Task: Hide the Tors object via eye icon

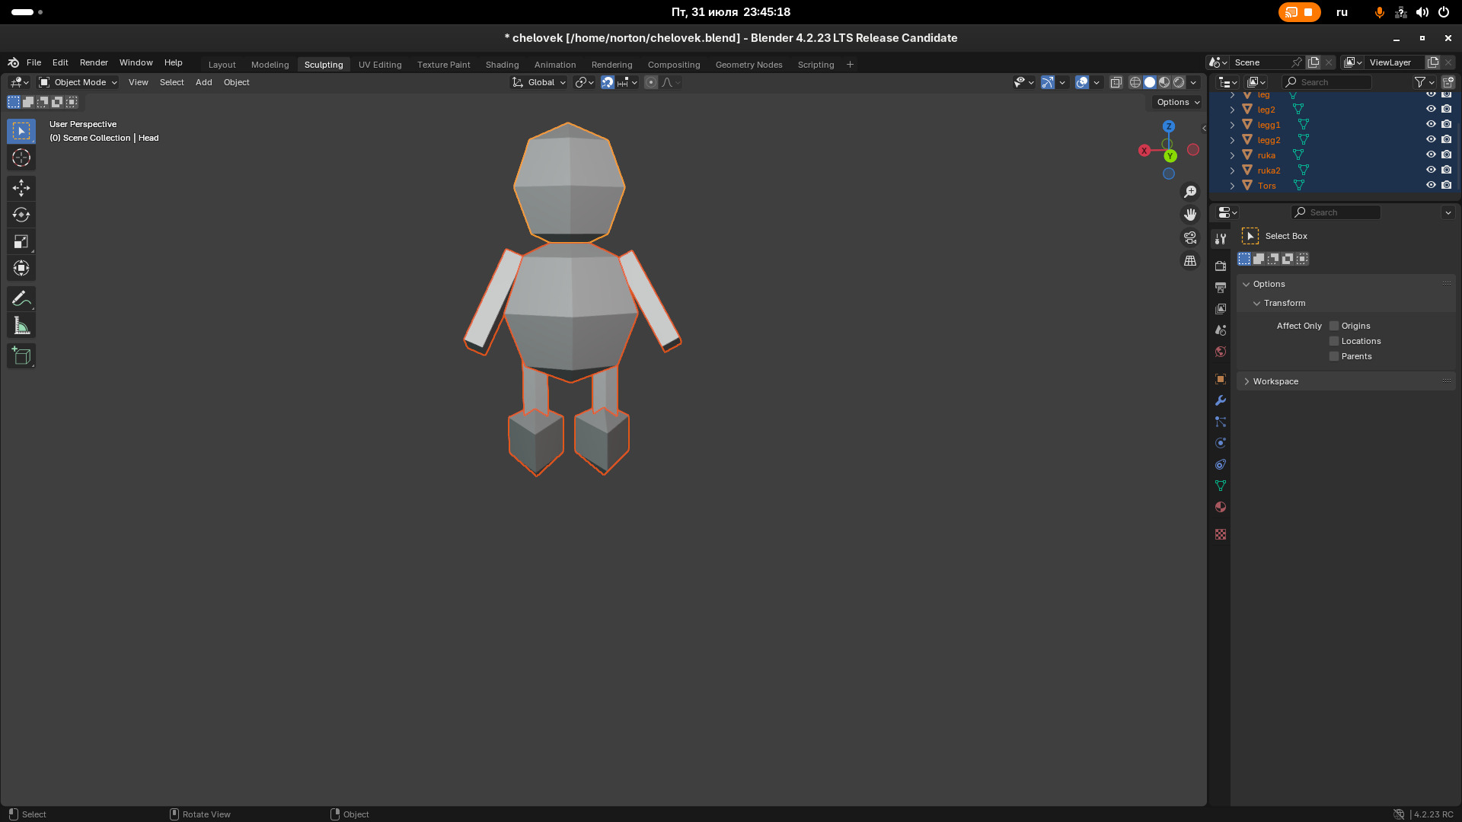Action: 1431,185
